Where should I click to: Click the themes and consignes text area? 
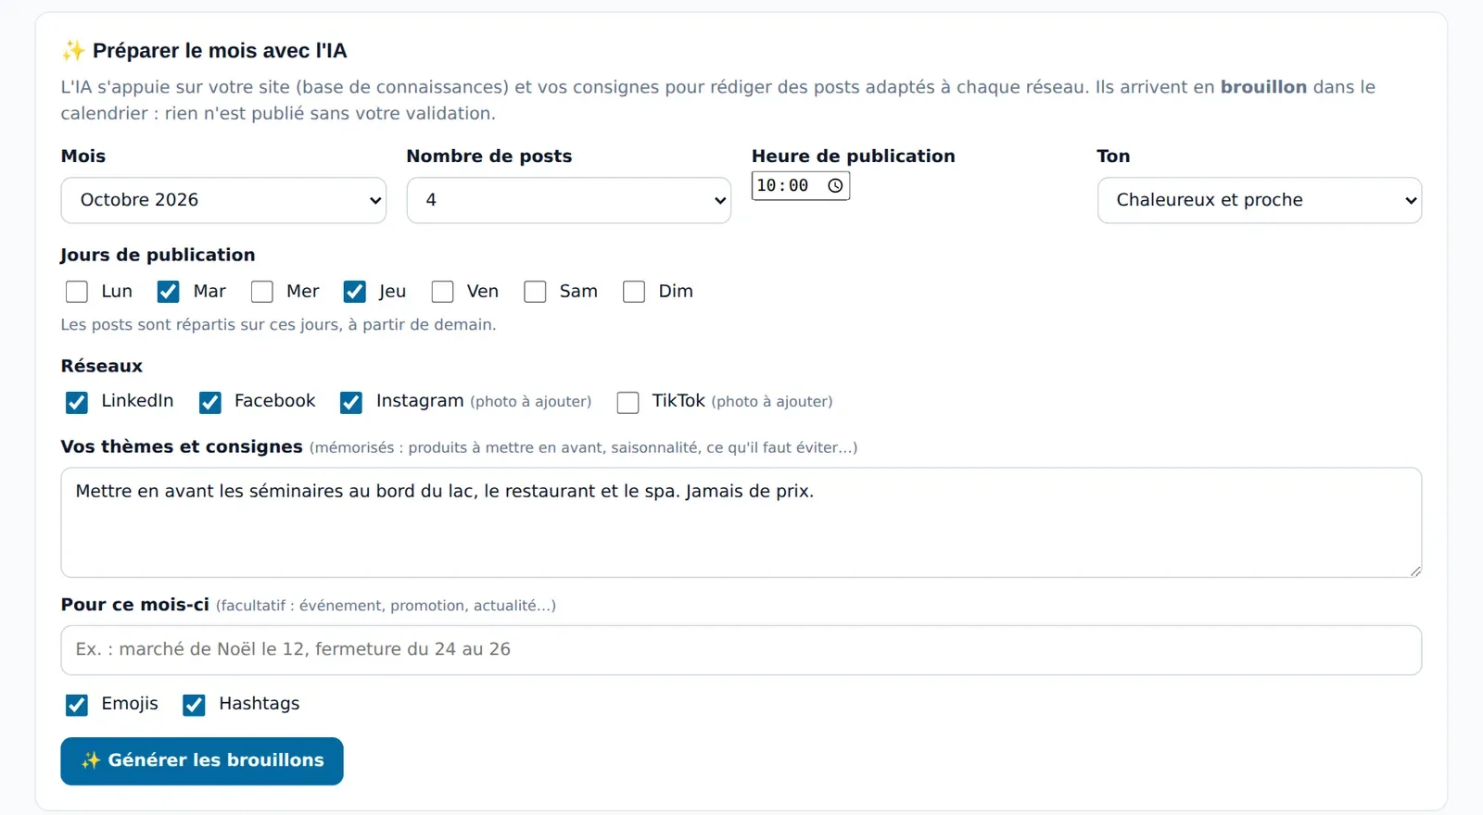741,522
